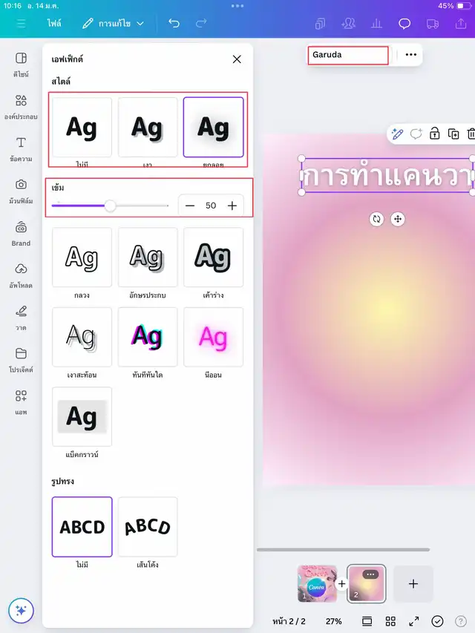Open the grid view icon in bottom bar
Image resolution: width=475 pixels, height=633 pixels.
click(x=390, y=621)
